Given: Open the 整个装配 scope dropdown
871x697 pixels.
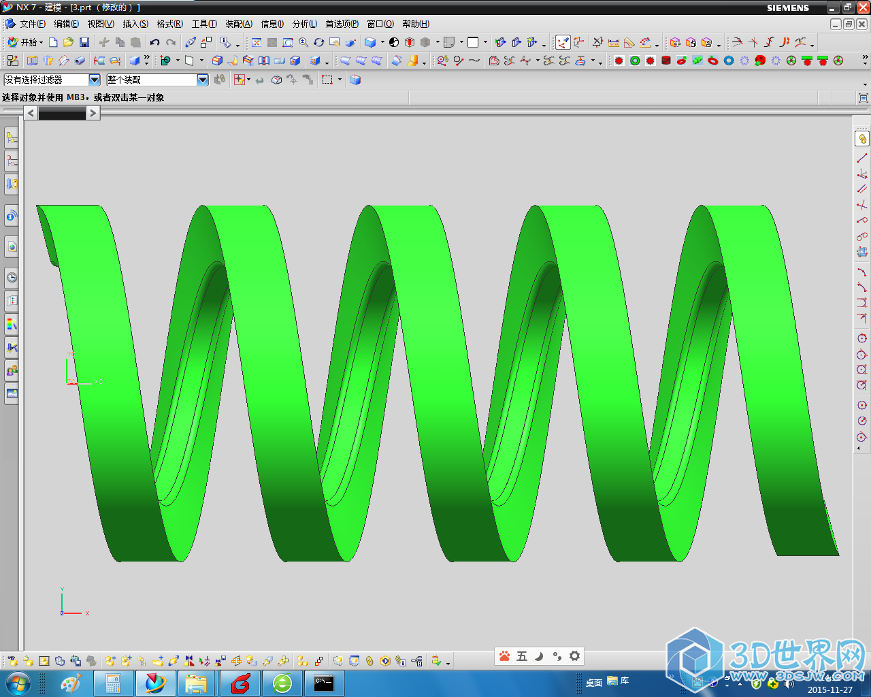Looking at the screenshot, I should 203,80.
